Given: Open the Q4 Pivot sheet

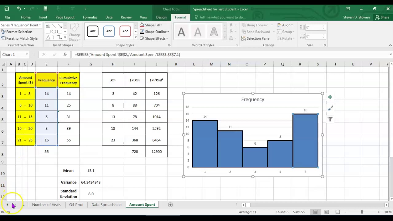Looking at the screenshot, I should click(76, 205).
